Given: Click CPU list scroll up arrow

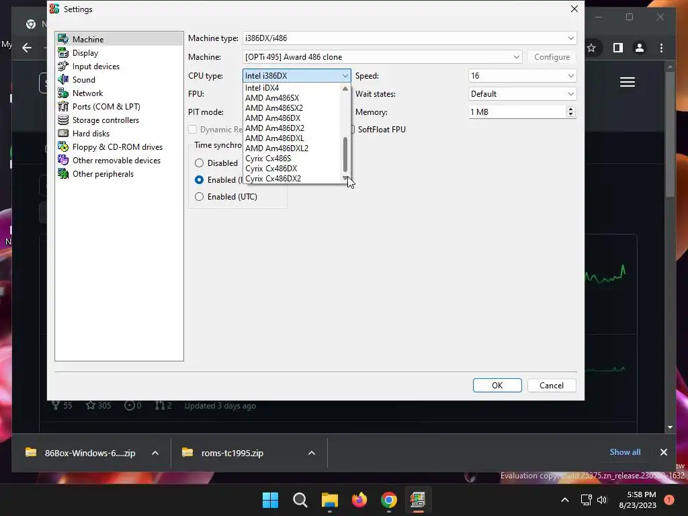Looking at the screenshot, I should 345,89.
